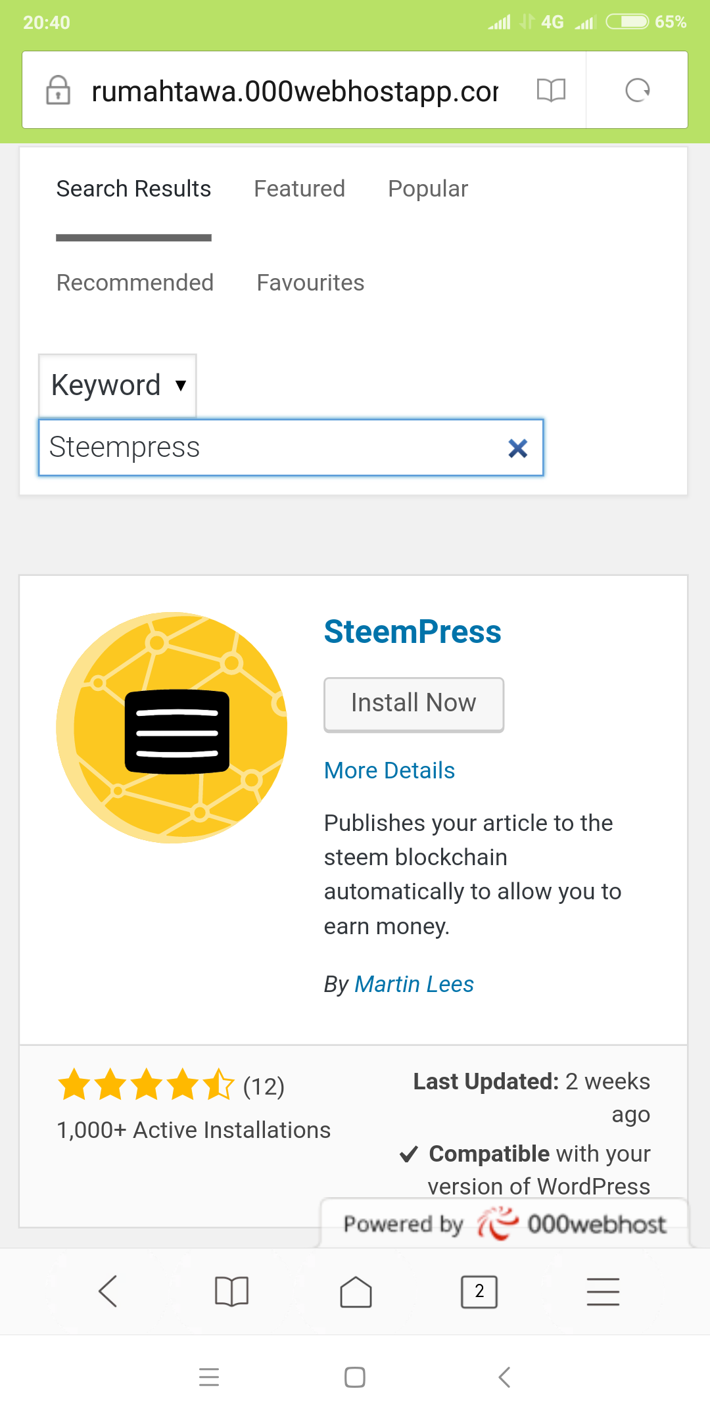Go back using browser back arrow

(x=108, y=1292)
